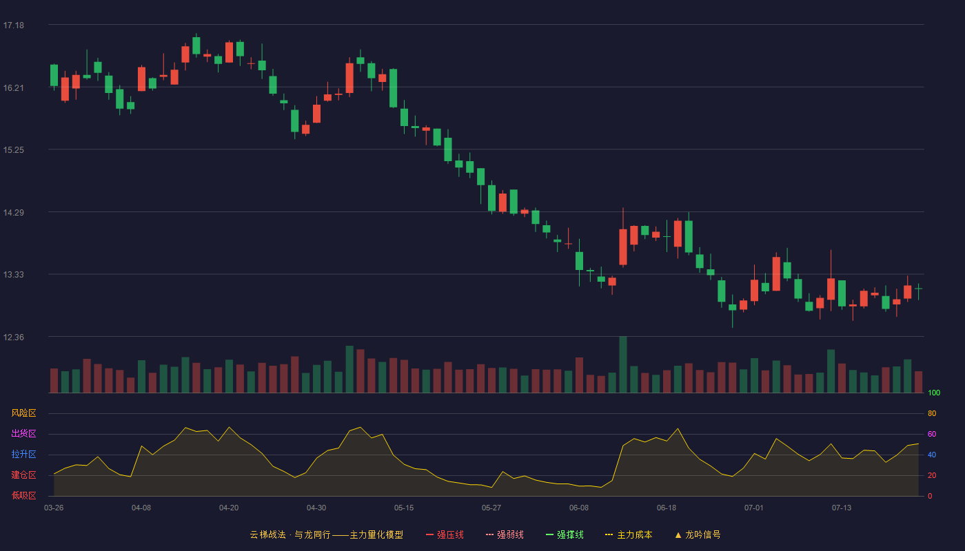
Task: Click the magenta 60 indicator scale label
Action: (x=932, y=434)
